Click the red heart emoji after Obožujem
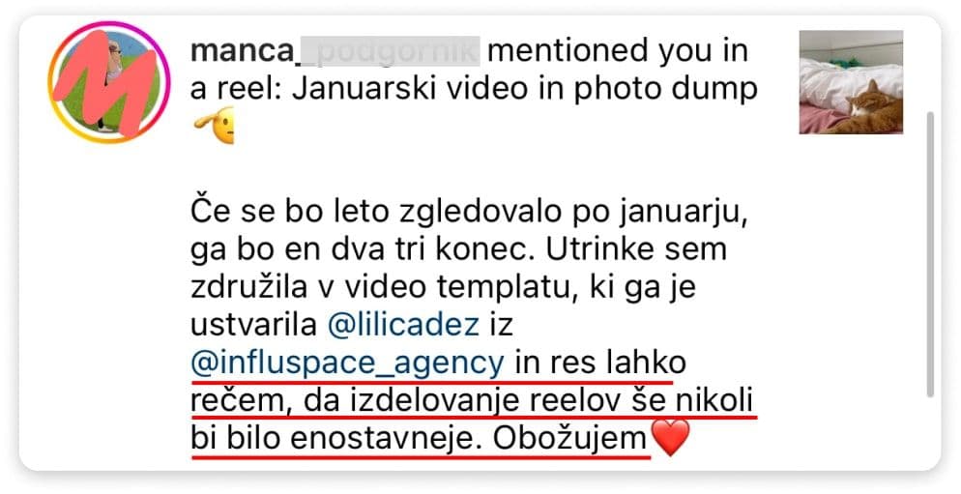This screenshot has height=494, width=961. [x=670, y=438]
